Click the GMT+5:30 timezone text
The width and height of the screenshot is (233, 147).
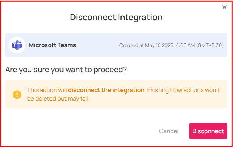click(x=210, y=45)
